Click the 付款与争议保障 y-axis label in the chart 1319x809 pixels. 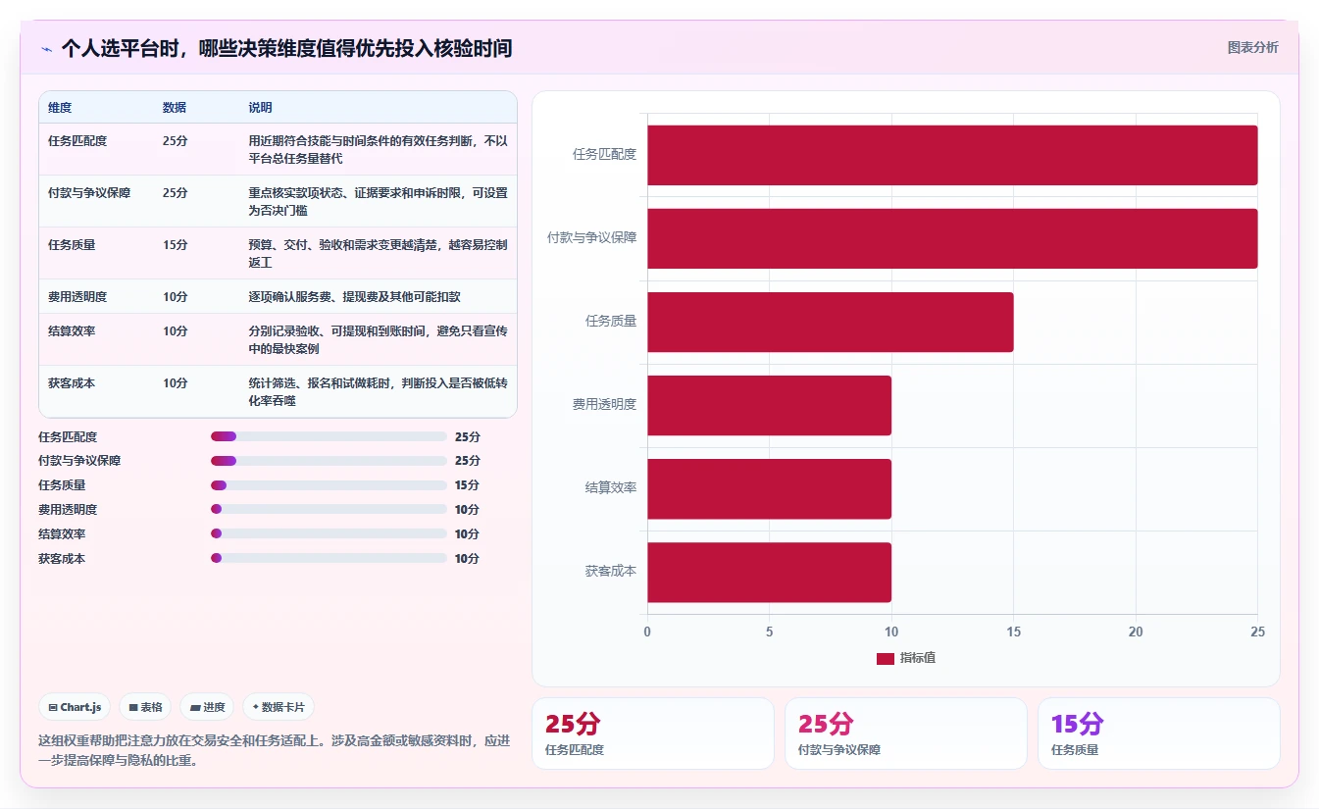point(591,236)
